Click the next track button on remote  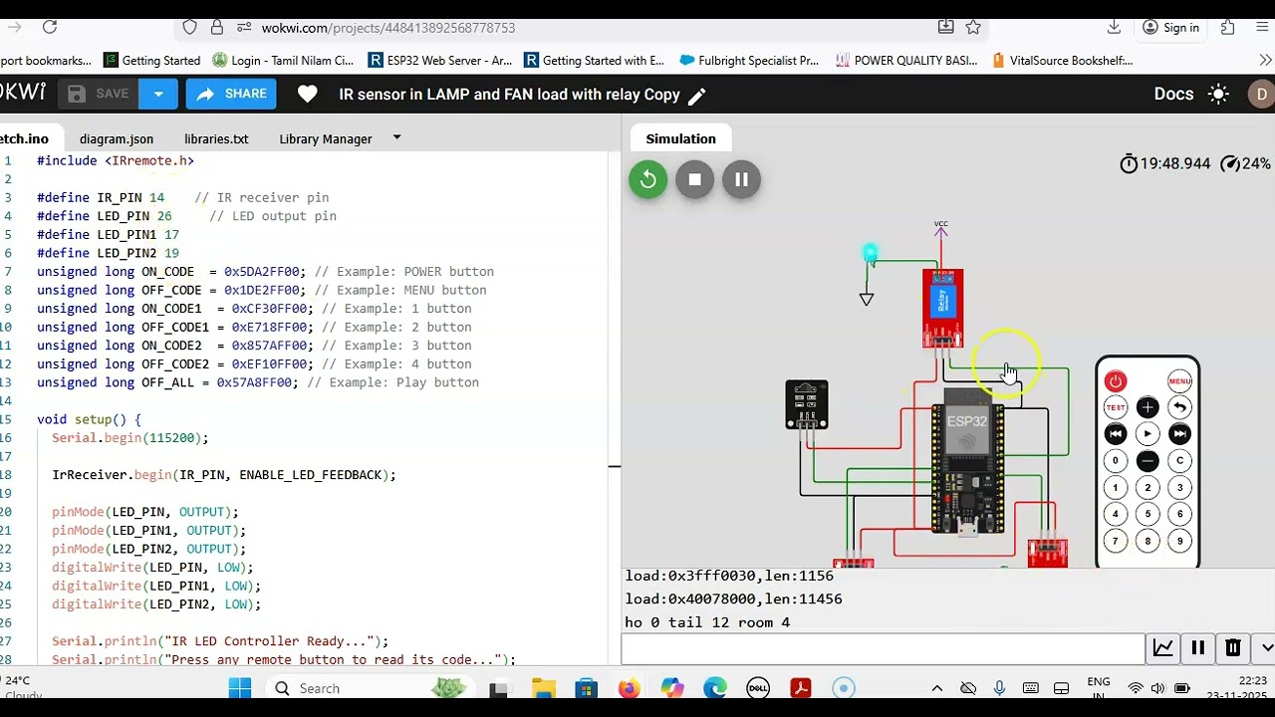point(1179,434)
